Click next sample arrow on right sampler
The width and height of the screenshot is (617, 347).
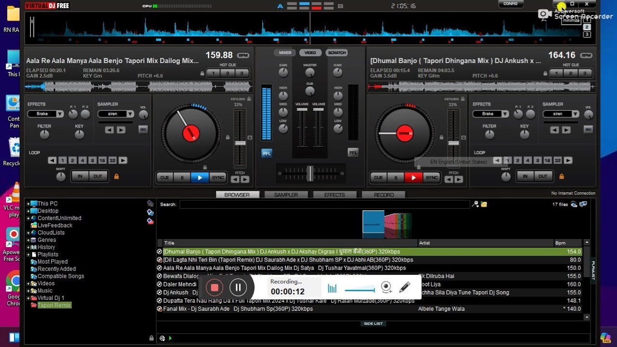tap(566, 130)
